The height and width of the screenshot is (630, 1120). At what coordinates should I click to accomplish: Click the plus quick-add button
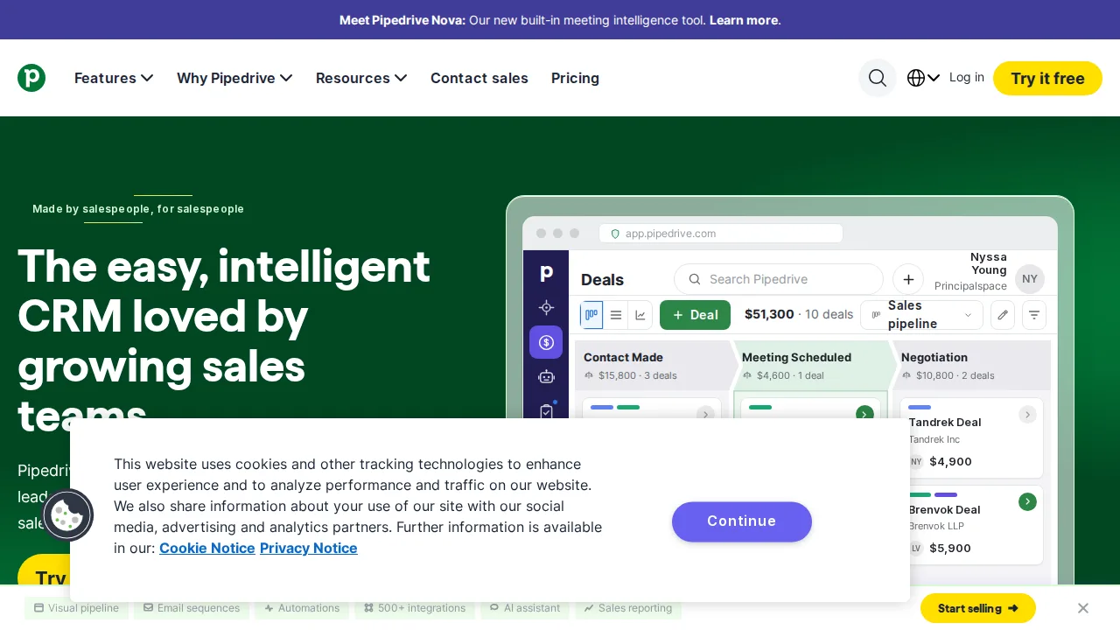[x=908, y=279]
